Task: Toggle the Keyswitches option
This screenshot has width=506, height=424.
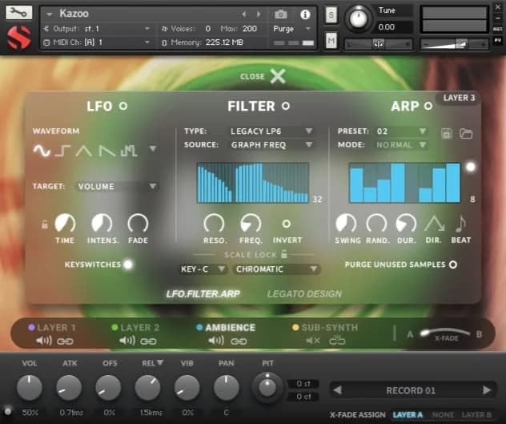Action: [x=127, y=264]
